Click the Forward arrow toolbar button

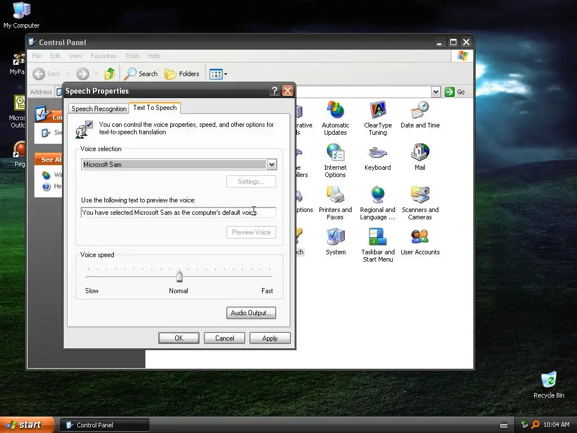pyautogui.click(x=83, y=74)
